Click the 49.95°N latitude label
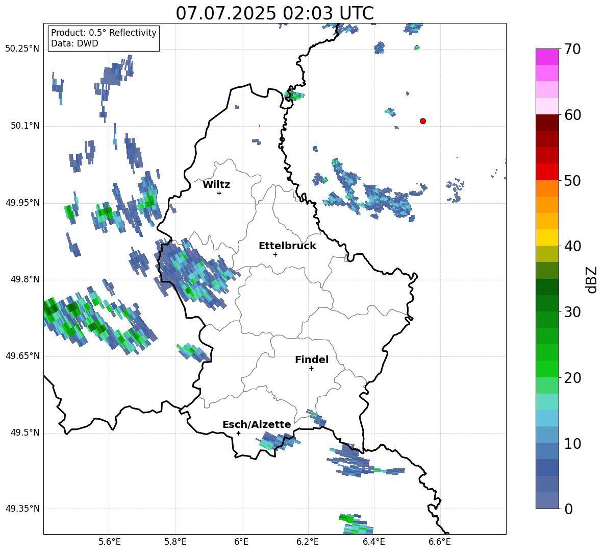Screen dimensions: 604x552 pyautogui.click(x=22, y=203)
